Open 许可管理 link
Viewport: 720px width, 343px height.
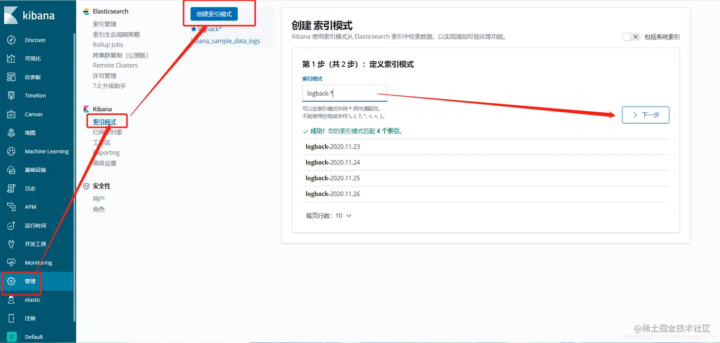[x=104, y=76]
